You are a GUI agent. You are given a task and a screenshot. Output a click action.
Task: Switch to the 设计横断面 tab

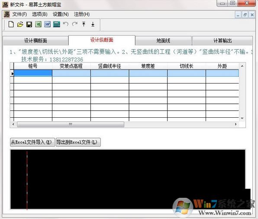35,41
